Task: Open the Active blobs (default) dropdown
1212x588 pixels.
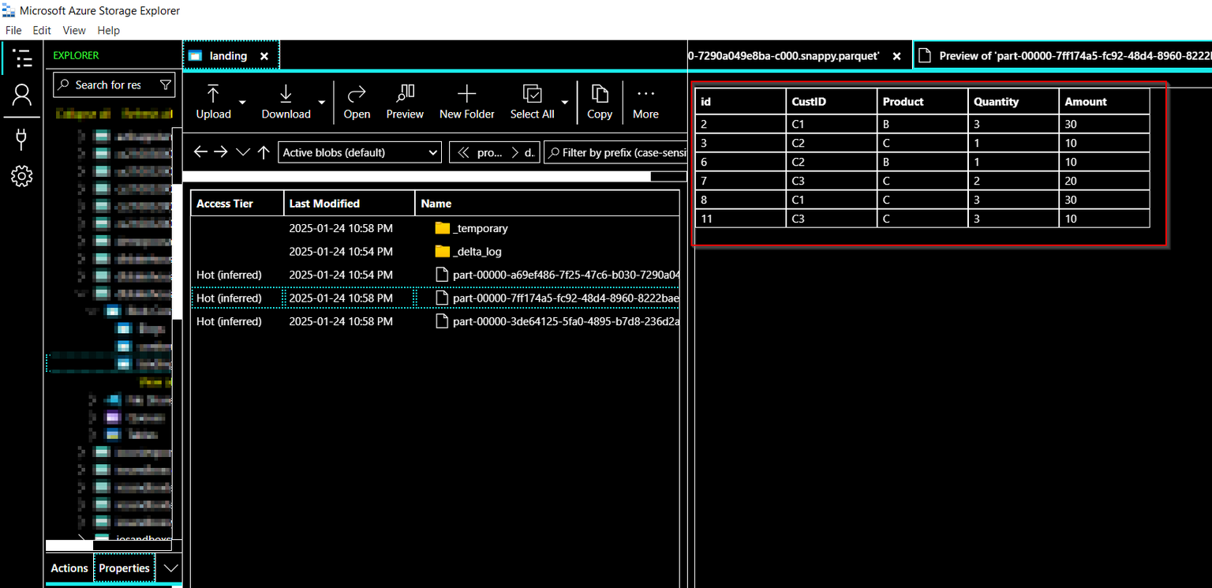Action: [x=359, y=152]
